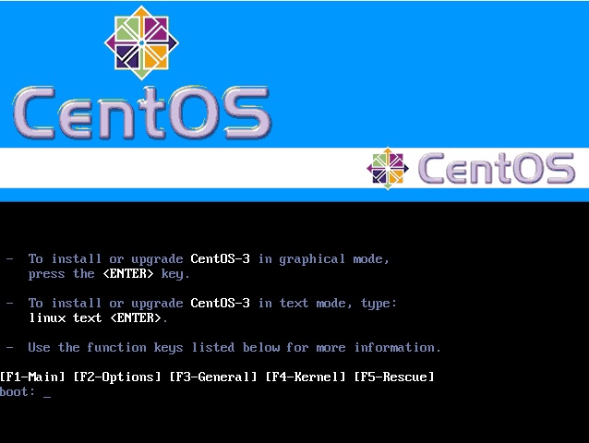
Task: Click the small CentOS pinwheel icon in white banner
Action: pos(388,169)
